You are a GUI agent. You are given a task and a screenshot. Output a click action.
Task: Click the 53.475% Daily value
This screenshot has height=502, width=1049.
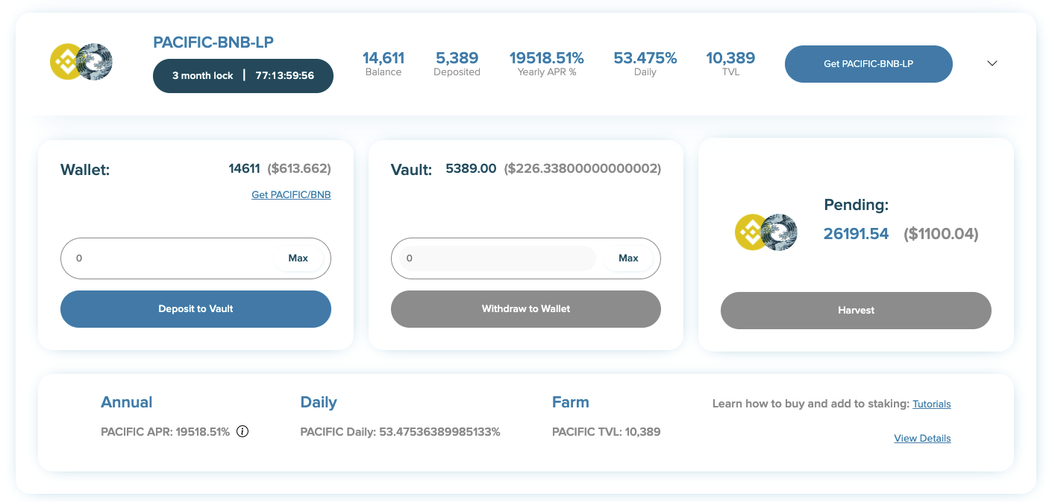pyautogui.click(x=645, y=58)
